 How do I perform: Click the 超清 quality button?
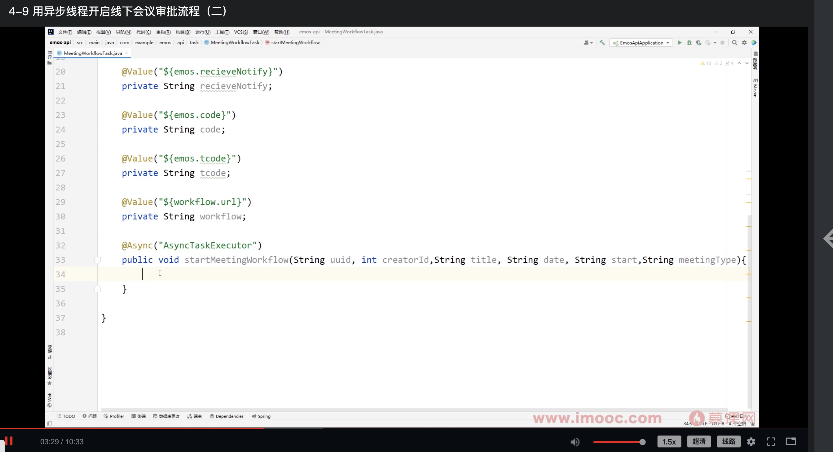click(699, 441)
